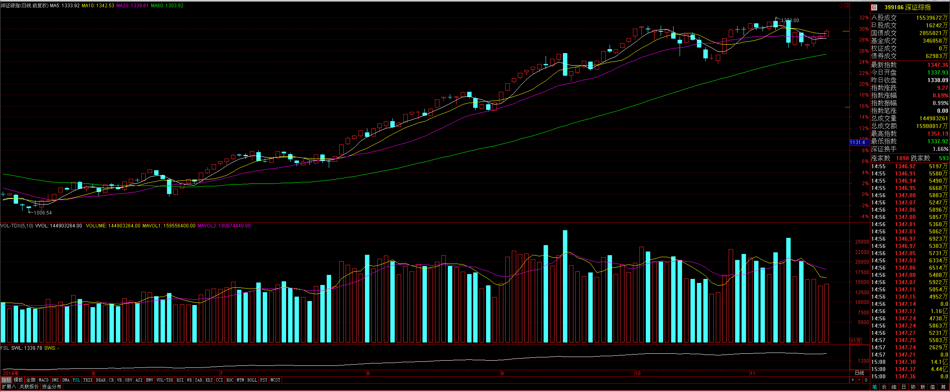Viewport: 950px width, 392px height.
Task: Click the 最新指数 1347.36 row
Action: pos(910,65)
